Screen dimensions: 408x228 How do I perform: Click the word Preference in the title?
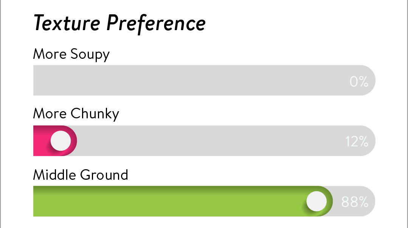(x=156, y=24)
